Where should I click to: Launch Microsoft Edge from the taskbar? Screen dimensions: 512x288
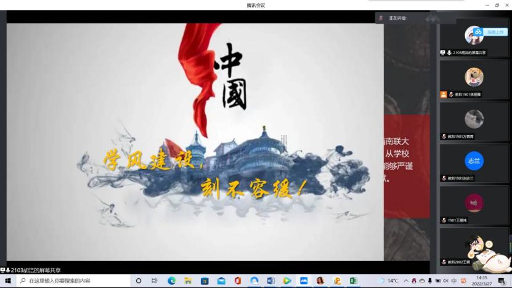pyautogui.click(x=172, y=281)
